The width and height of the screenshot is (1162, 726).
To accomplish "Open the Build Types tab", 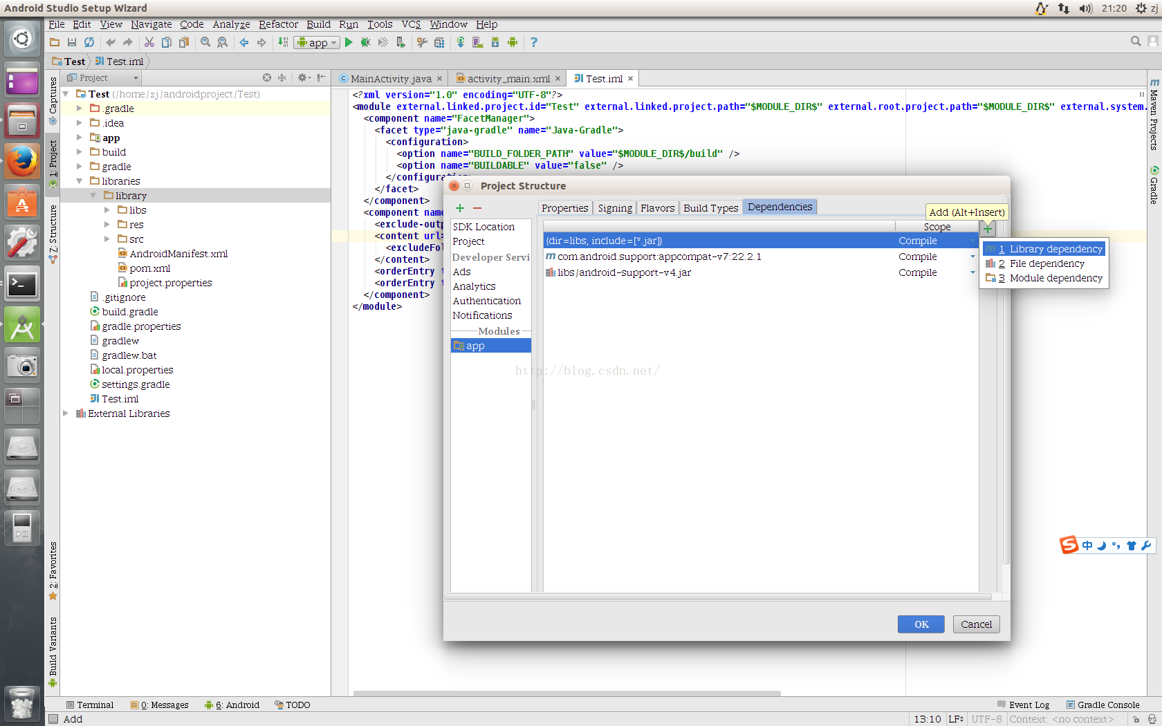I will (710, 208).
